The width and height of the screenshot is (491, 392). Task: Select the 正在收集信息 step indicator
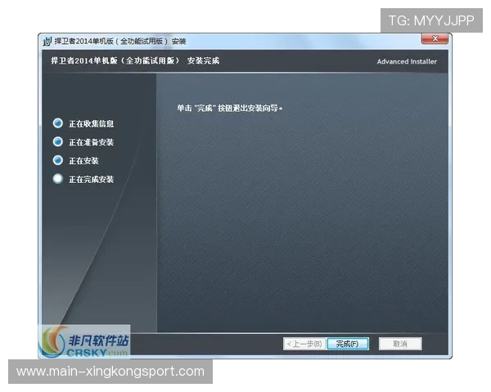point(58,123)
